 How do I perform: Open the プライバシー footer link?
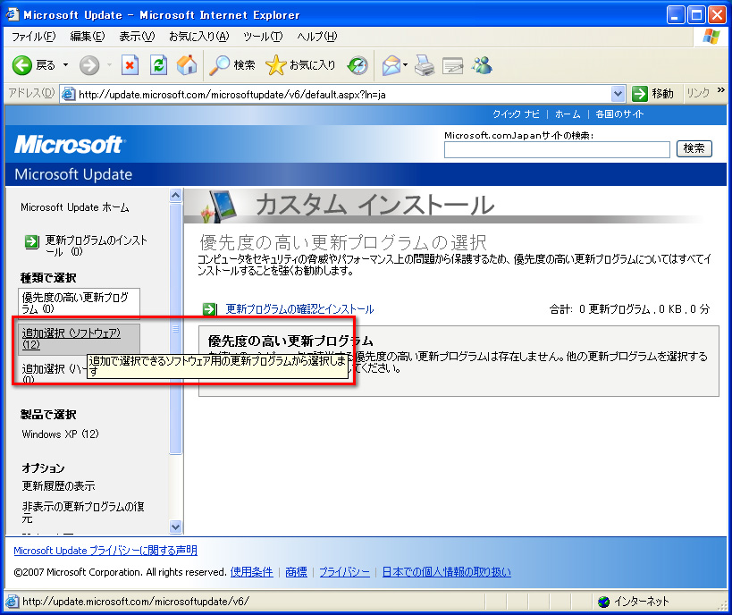(344, 572)
